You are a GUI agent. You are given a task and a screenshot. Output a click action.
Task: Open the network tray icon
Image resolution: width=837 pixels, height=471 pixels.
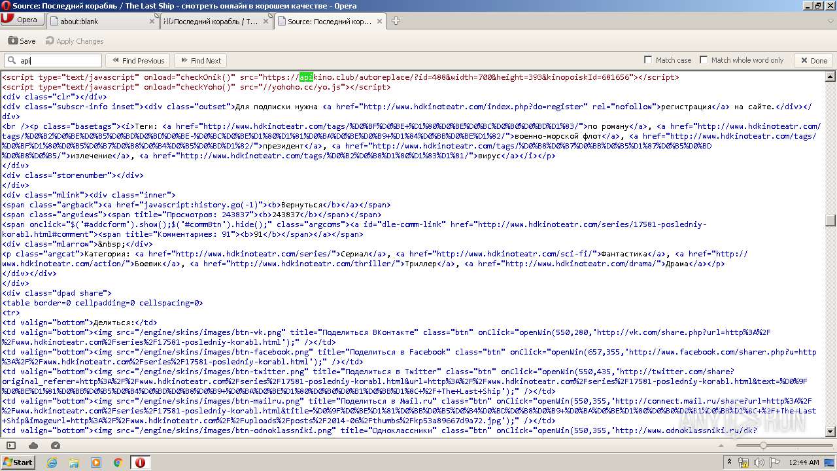pyautogui.click(x=743, y=462)
